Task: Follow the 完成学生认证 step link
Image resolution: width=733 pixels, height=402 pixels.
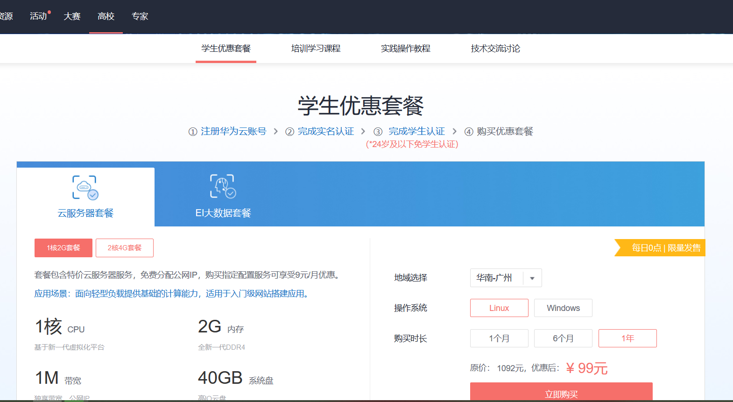Action: coord(416,131)
